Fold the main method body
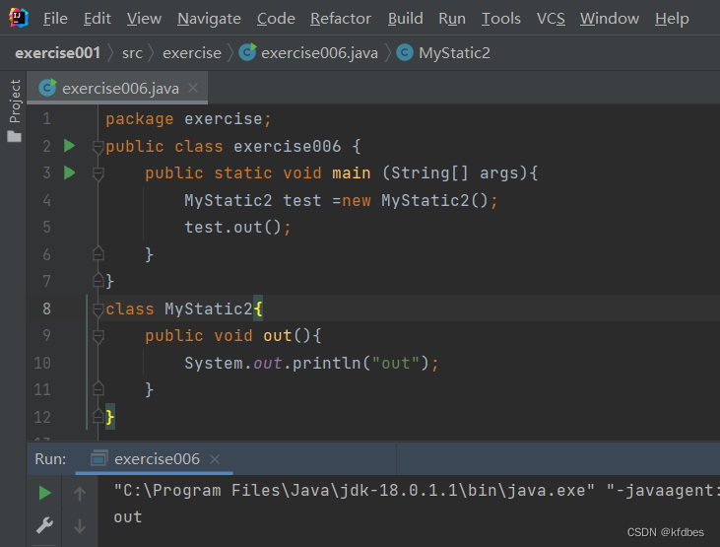Viewport: 720px width, 547px height. pyautogui.click(x=98, y=173)
